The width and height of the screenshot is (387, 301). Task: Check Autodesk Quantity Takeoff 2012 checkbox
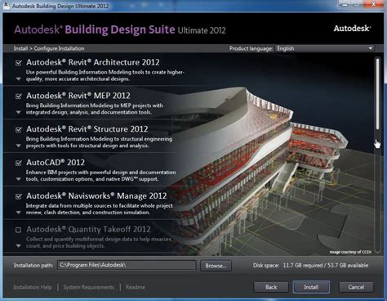19,230
